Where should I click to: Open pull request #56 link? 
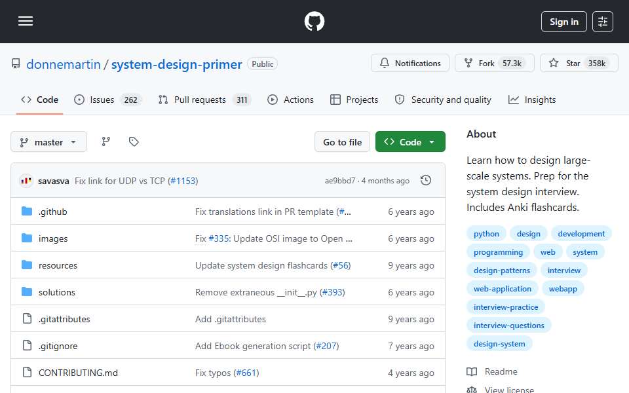tap(340, 265)
